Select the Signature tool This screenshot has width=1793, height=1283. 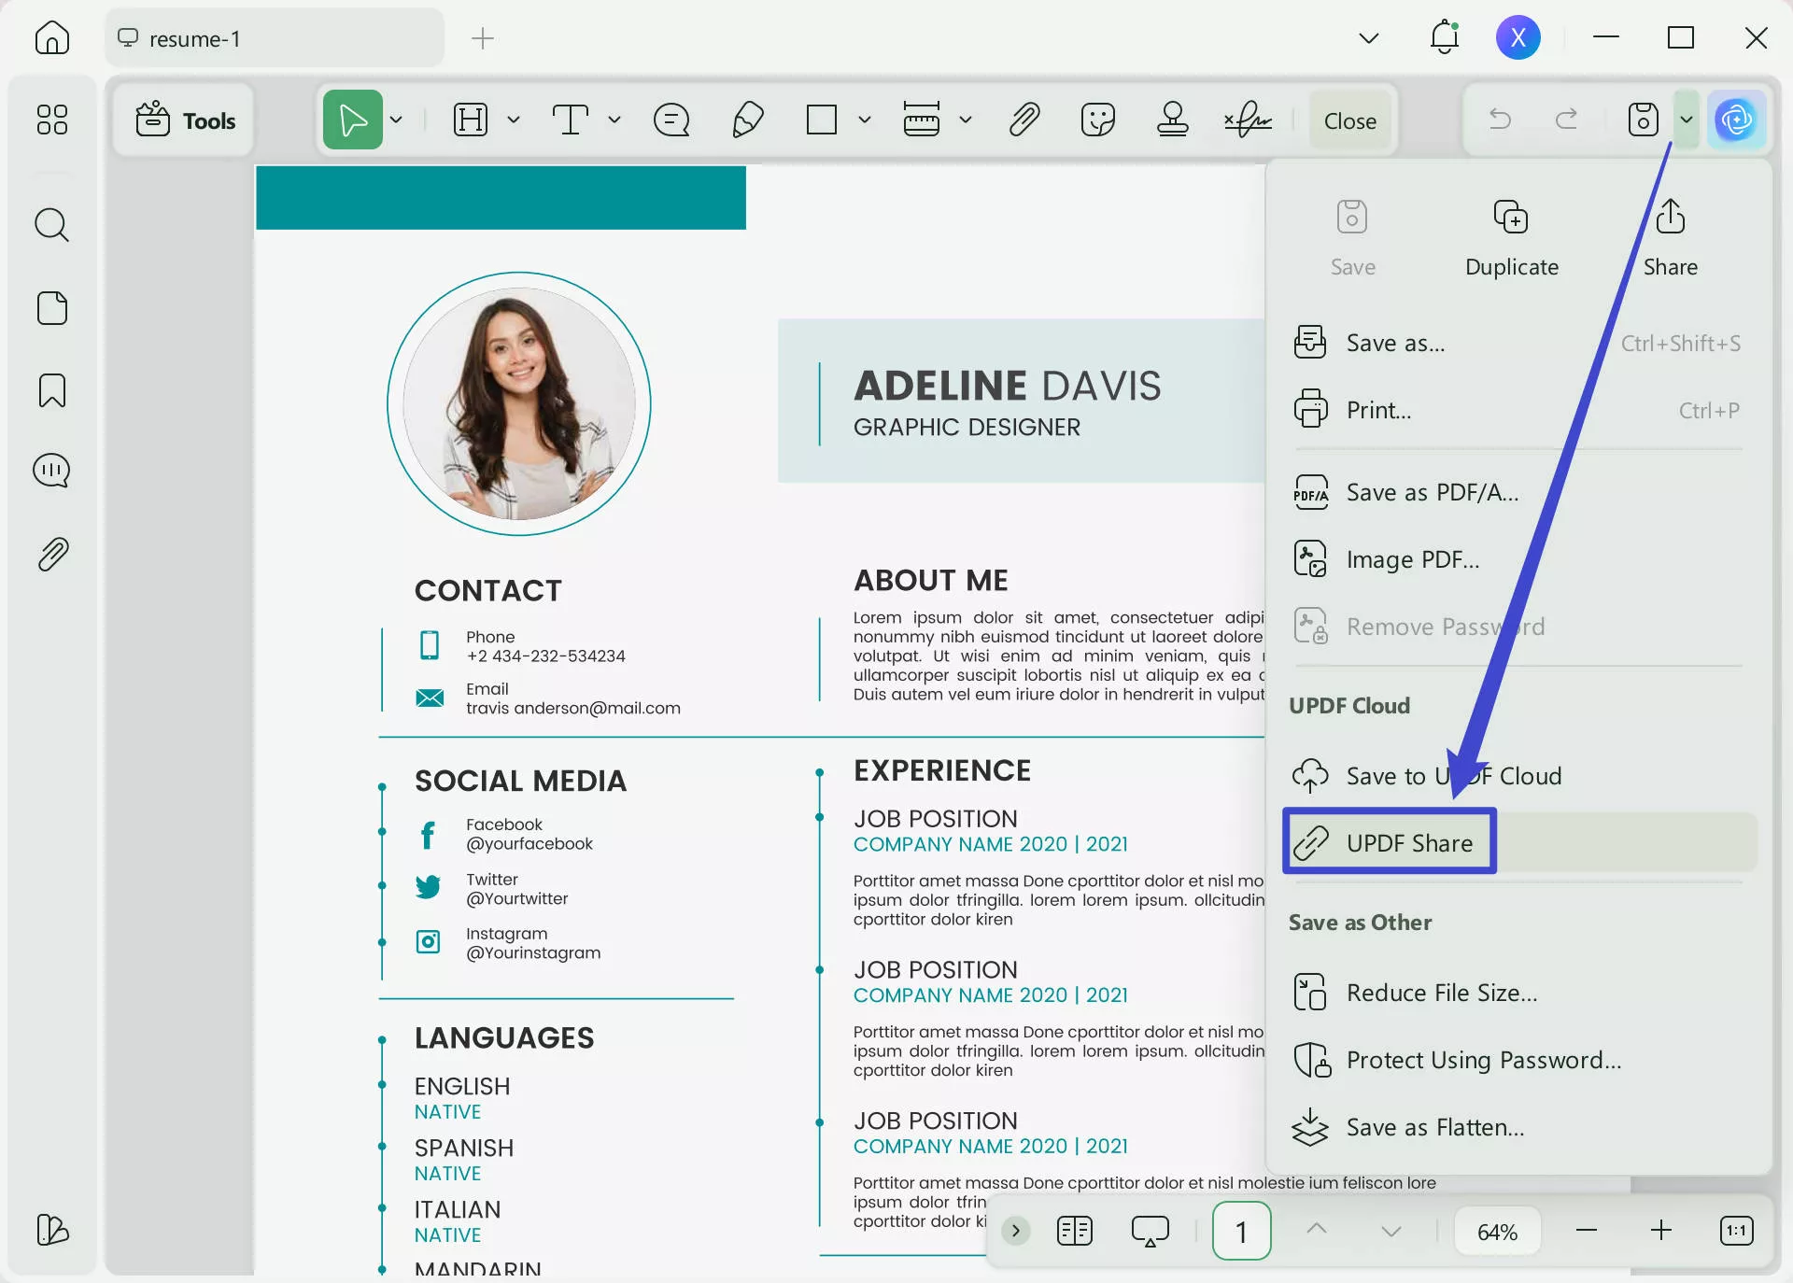1248,120
